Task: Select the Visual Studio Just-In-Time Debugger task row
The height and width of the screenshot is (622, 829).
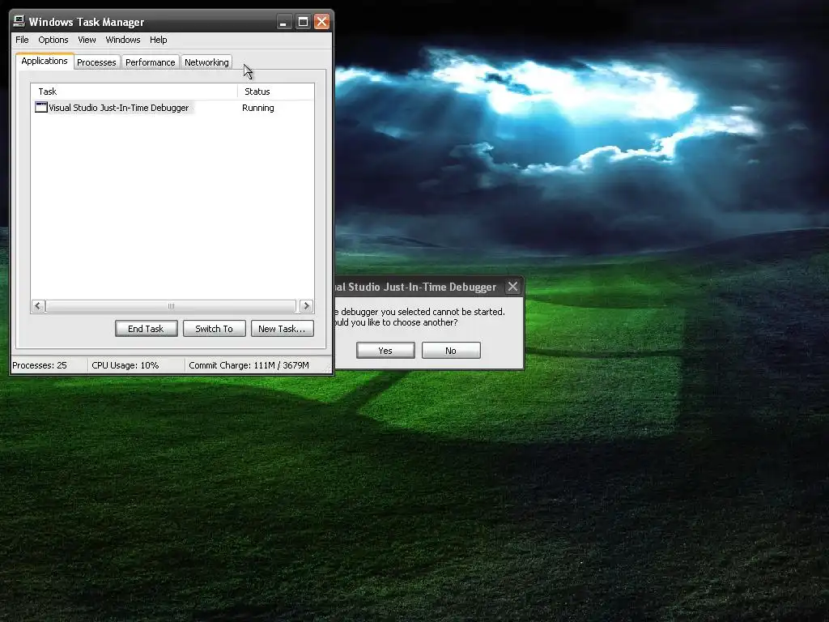Action: [172, 108]
